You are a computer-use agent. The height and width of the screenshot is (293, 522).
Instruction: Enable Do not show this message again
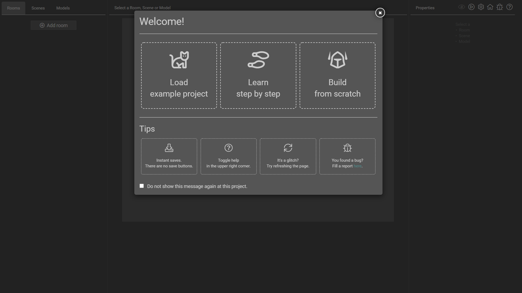pyautogui.click(x=142, y=186)
